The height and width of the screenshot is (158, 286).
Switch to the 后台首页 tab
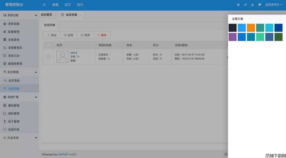click(x=46, y=15)
